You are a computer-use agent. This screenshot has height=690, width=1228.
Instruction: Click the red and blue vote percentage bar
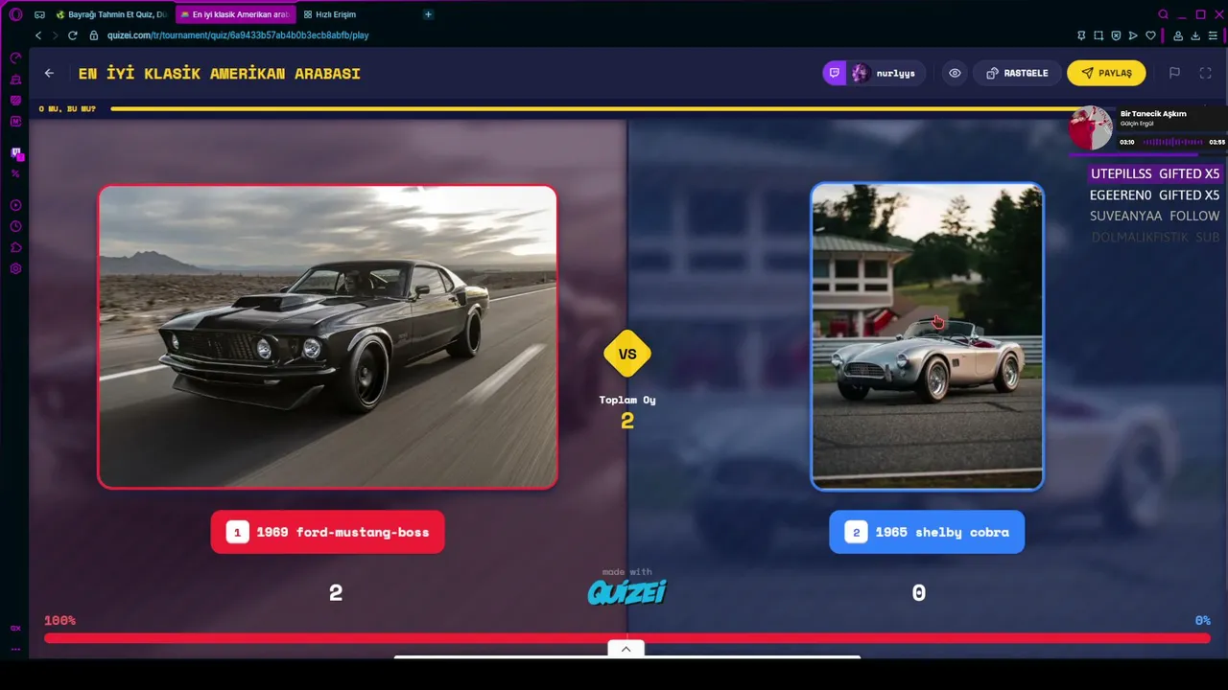(627, 638)
